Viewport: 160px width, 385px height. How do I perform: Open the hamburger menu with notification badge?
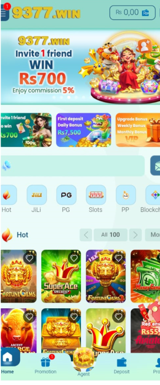(4, 12)
